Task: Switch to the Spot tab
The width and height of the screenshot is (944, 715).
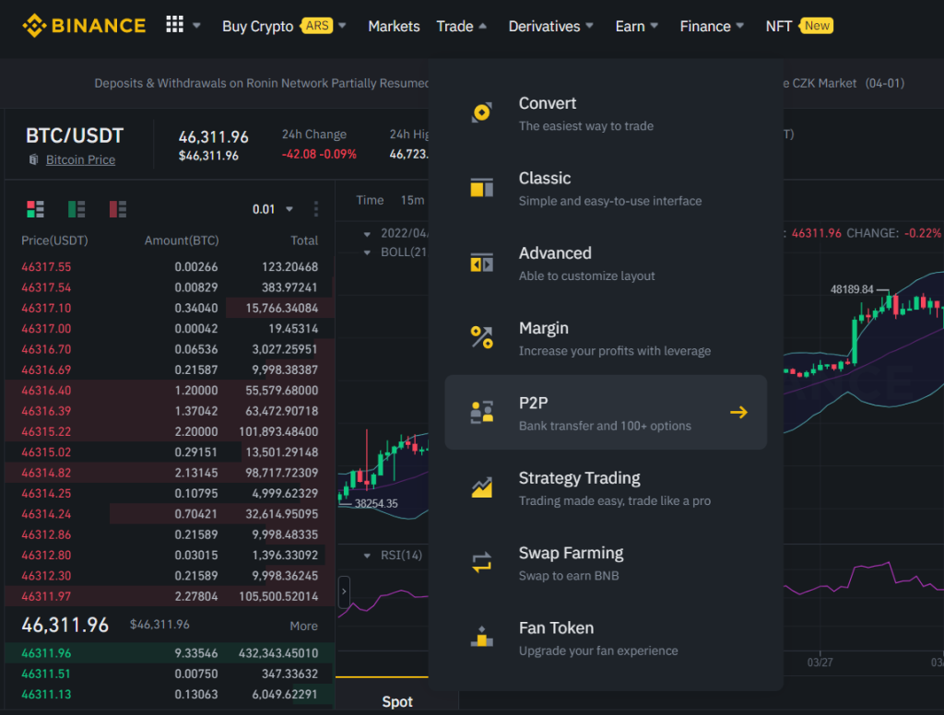Action: point(397,702)
